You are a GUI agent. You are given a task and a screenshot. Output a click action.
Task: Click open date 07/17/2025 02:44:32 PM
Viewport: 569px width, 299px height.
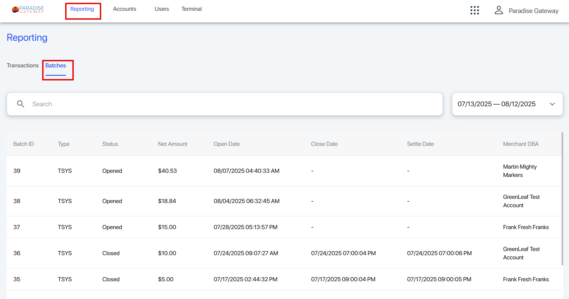coord(245,279)
